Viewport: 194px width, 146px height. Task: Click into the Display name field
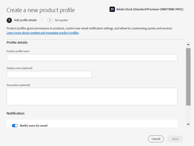[49, 74]
